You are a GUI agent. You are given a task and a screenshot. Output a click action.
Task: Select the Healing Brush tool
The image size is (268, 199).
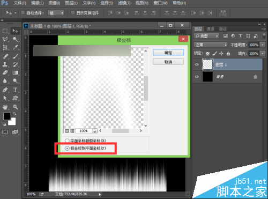(x=5, y=56)
